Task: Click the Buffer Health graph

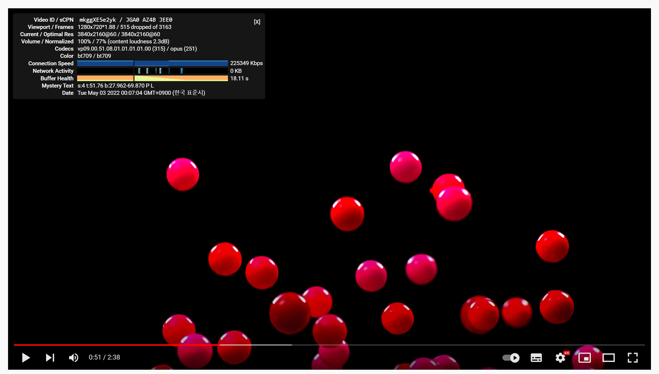Action: pyautogui.click(x=152, y=78)
